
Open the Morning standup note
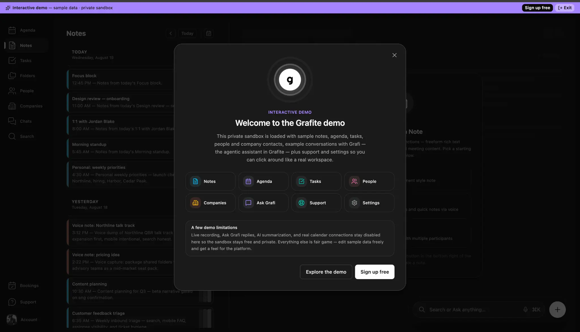coord(121,148)
